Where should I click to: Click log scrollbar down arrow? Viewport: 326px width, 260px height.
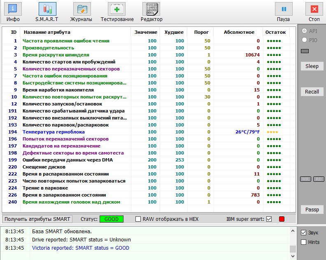[293, 256]
